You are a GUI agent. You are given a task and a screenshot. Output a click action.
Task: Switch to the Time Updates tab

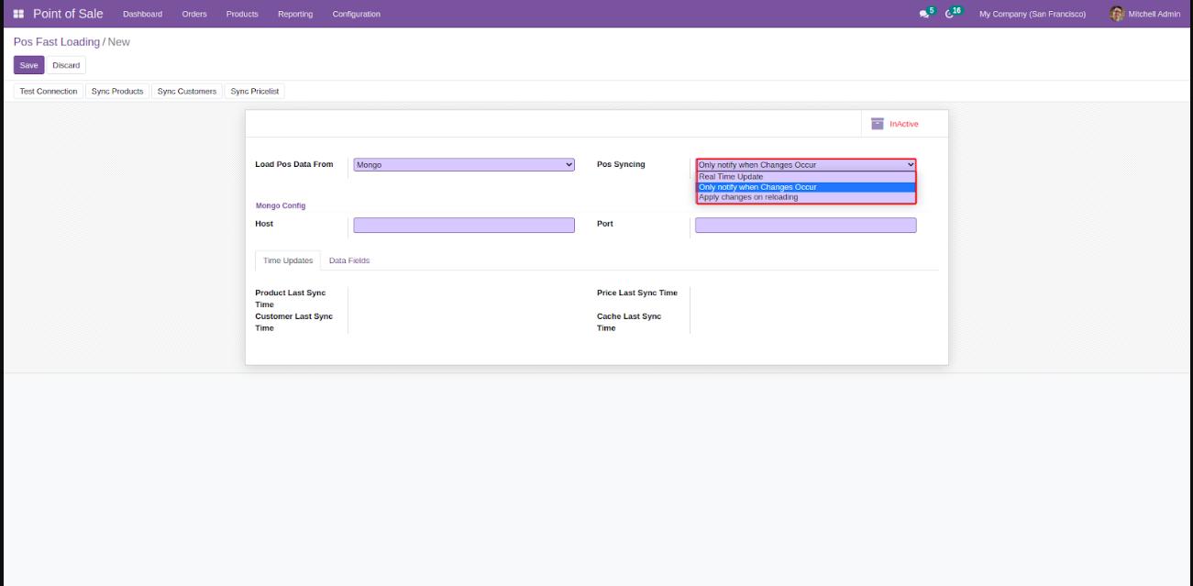288,260
